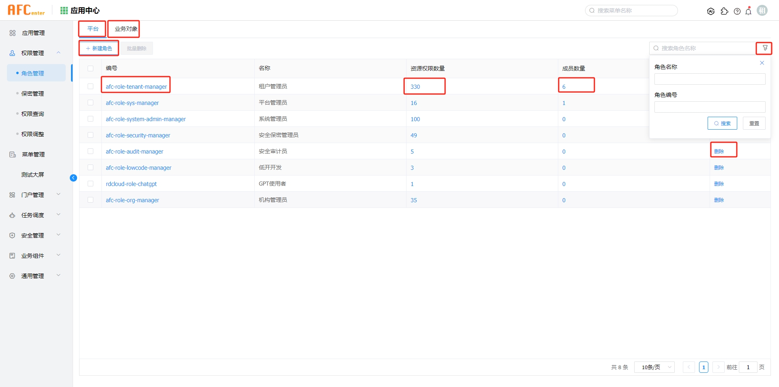This screenshot has height=387, width=779.
Task: Check the row checkbox for afc-role-sys-manager
Action: tap(90, 103)
